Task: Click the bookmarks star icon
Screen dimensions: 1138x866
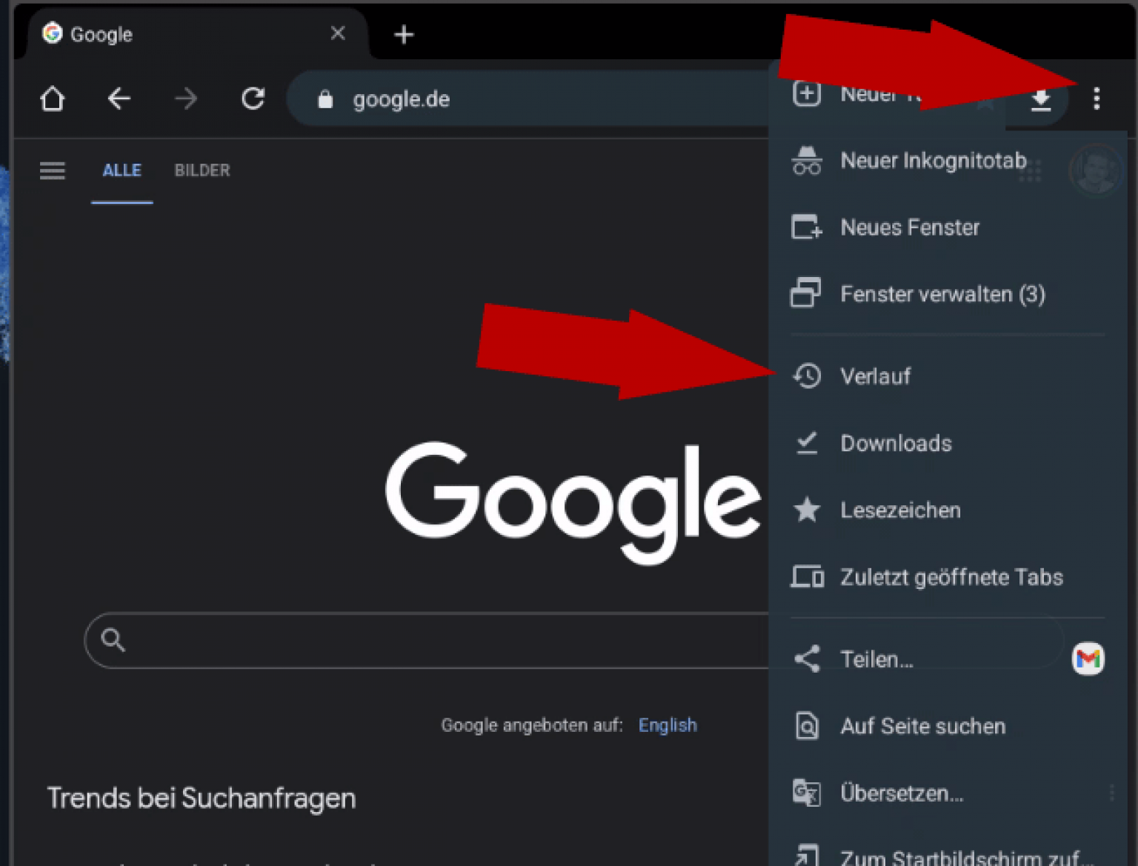Action: click(x=807, y=510)
